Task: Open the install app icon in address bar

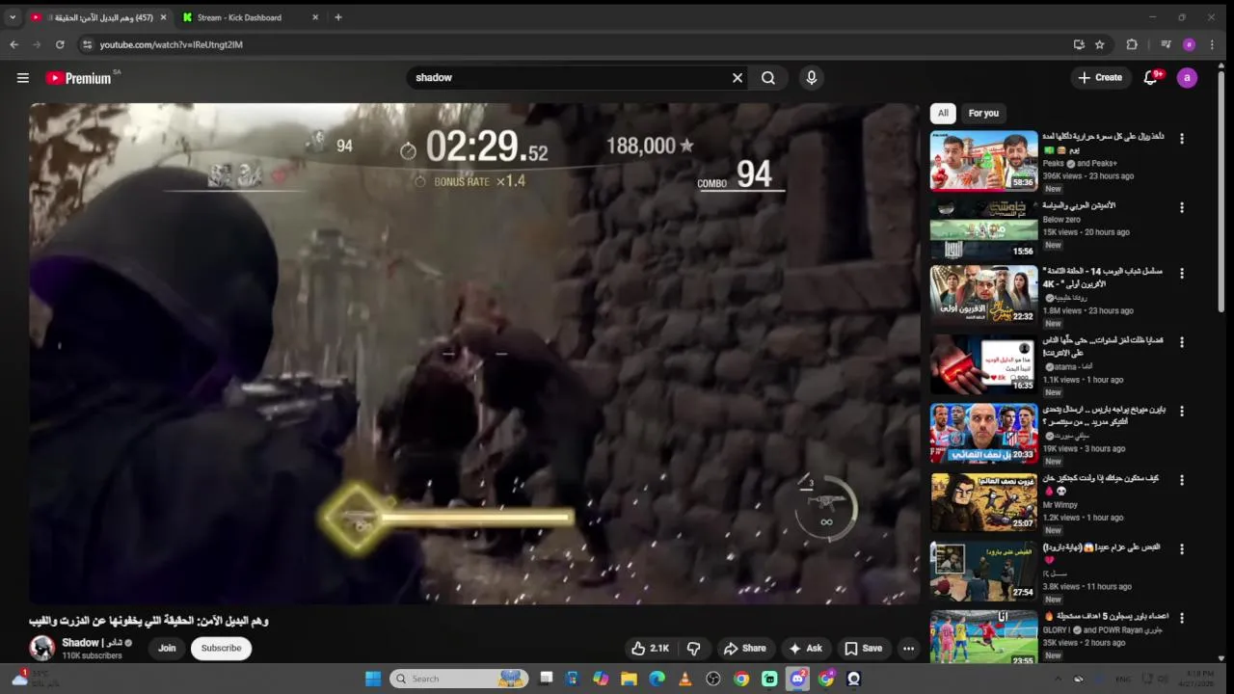Action: pos(1079,44)
